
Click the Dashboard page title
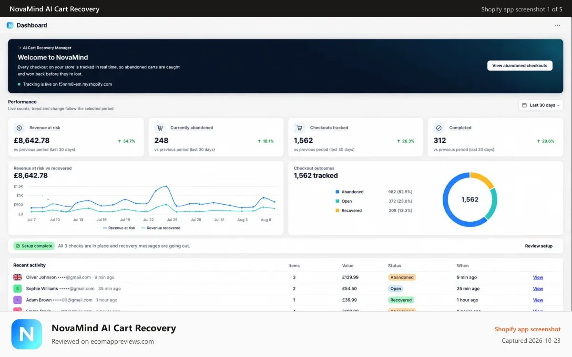click(x=32, y=25)
